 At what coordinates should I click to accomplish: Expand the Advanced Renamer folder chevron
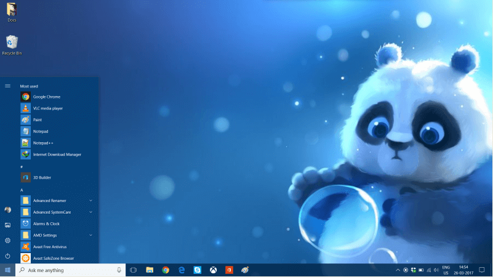click(90, 201)
